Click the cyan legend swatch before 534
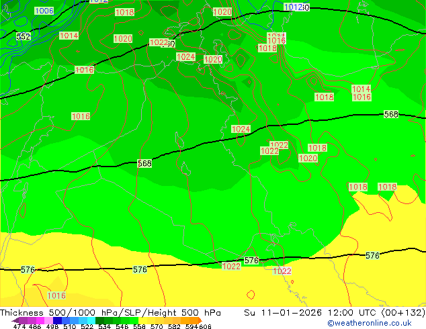 point(91,320)
